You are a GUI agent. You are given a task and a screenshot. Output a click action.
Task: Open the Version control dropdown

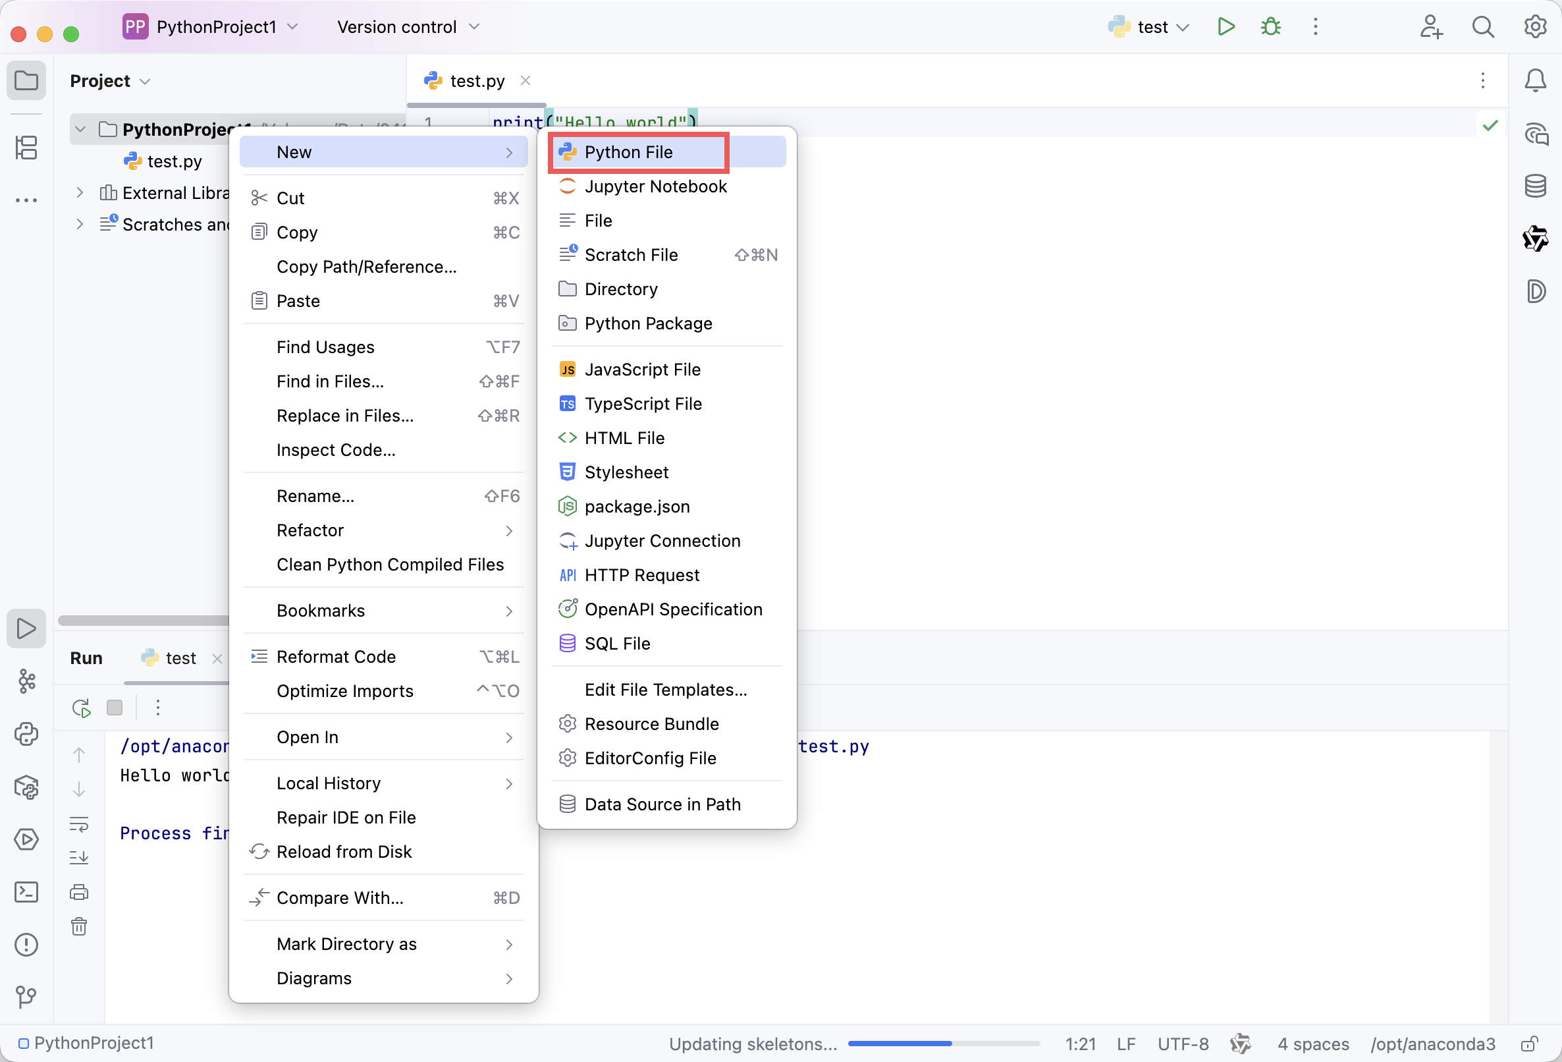point(409,27)
